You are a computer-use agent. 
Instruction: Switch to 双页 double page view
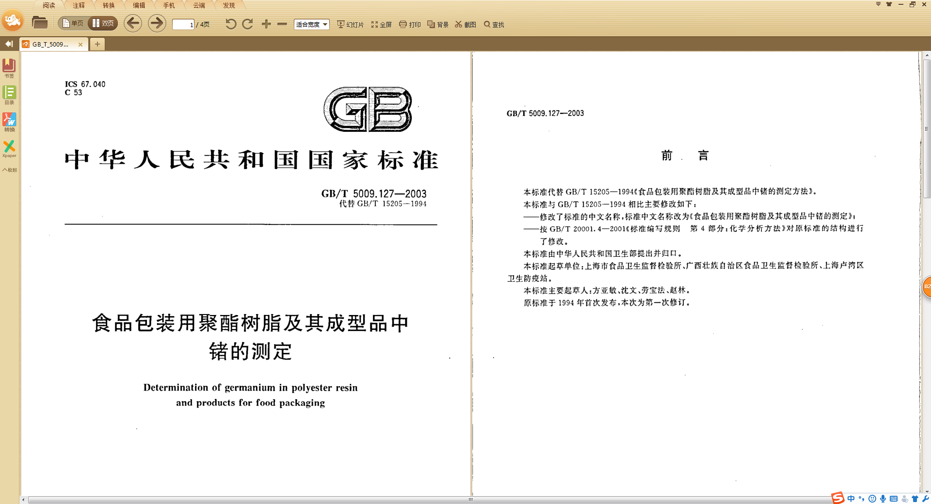(x=103, y=23)
